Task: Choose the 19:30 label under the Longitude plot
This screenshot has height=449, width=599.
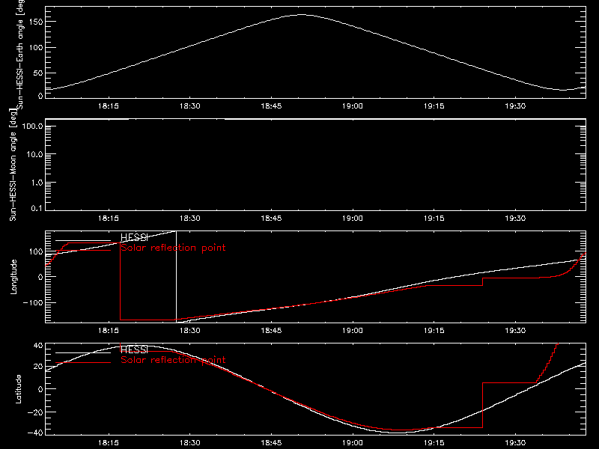Action: click(515, 330)
